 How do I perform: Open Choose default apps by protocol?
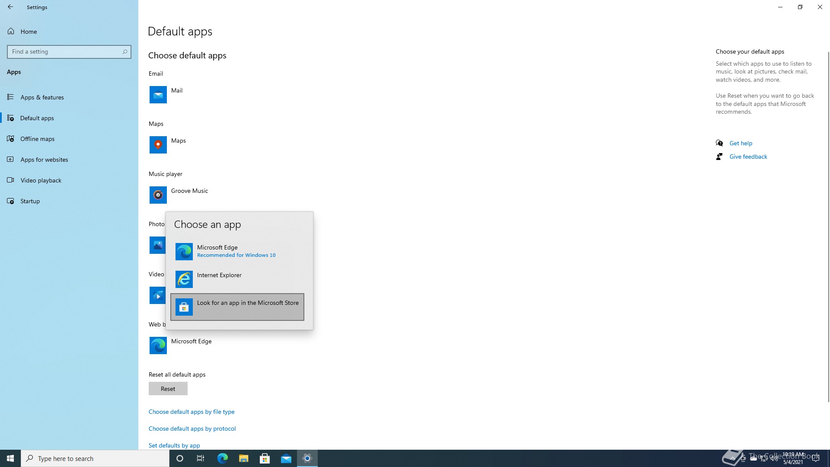point(192,429)
